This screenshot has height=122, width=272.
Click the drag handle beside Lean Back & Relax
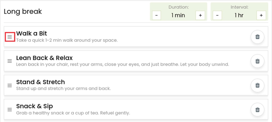point(10,61)
